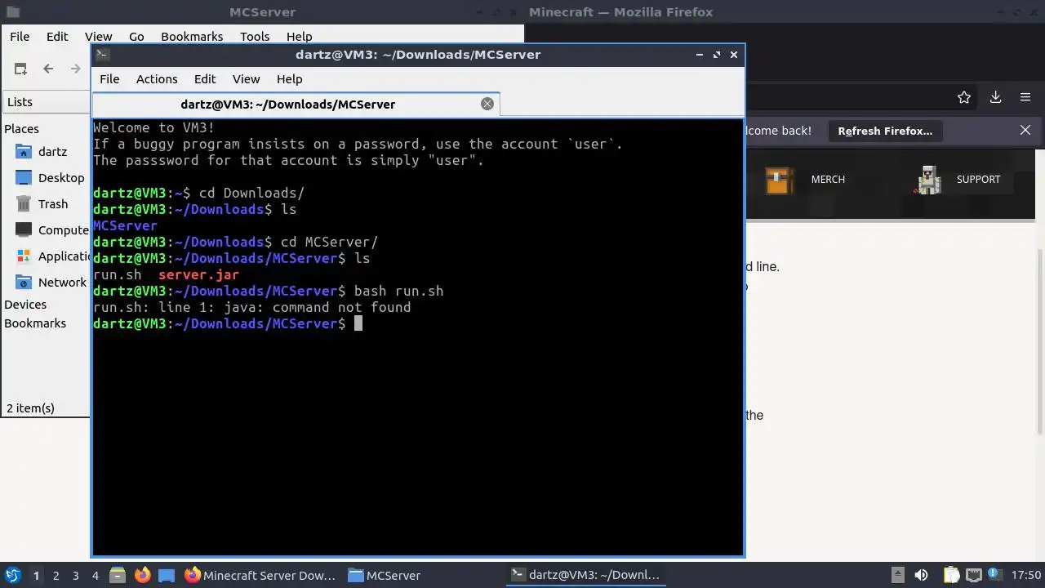This screenshot has height=588, width=1045.
Task: Click inside the terminal at the prompt
Action: click(x=358, y=324)
